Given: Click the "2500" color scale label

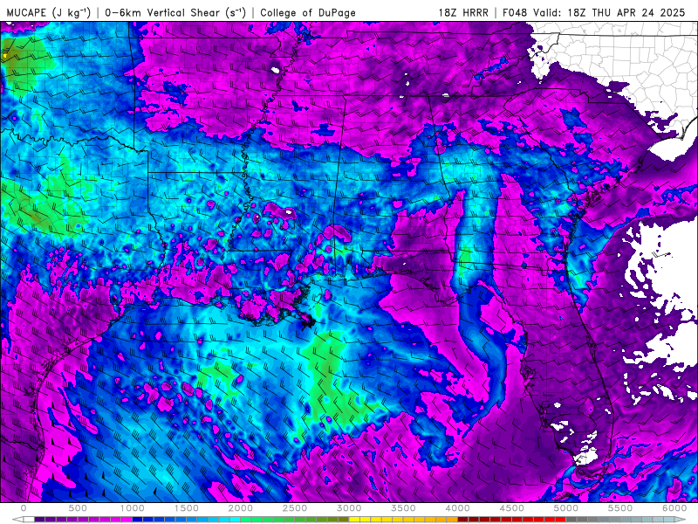Looking at the screenshot, I should click(x=295, y=508).
